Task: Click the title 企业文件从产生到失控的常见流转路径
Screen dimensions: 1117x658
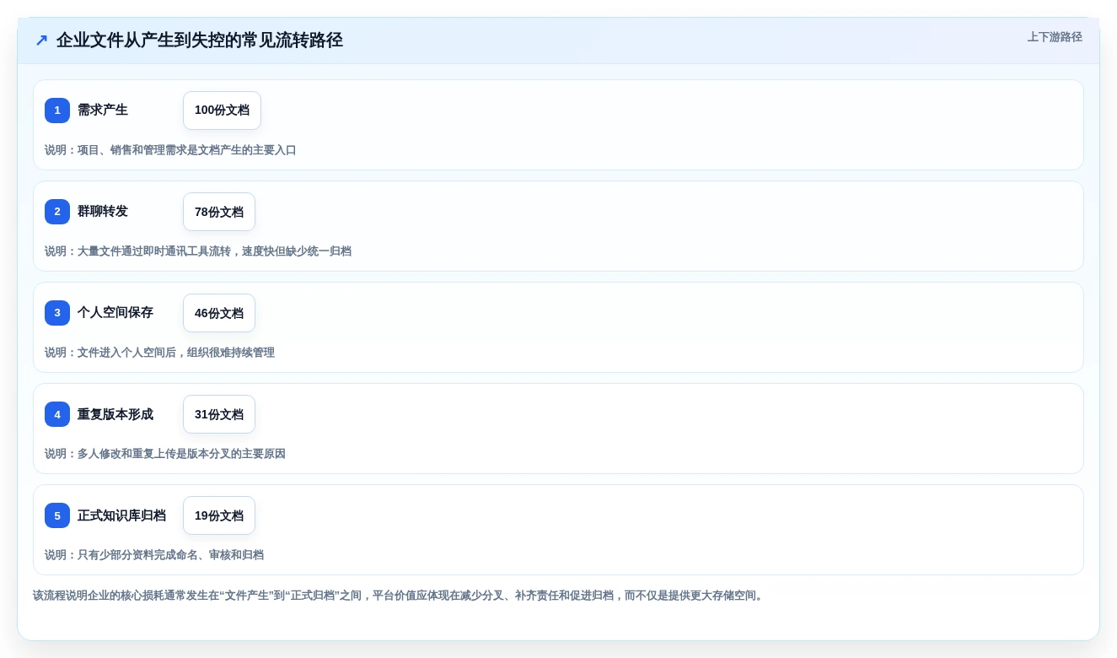Action: [x=200, y=40]
